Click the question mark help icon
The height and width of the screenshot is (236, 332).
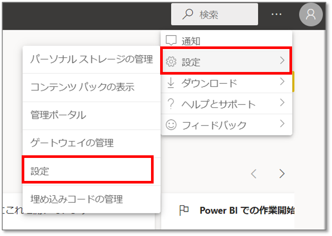pyautogui.click(x=171, y=104)
